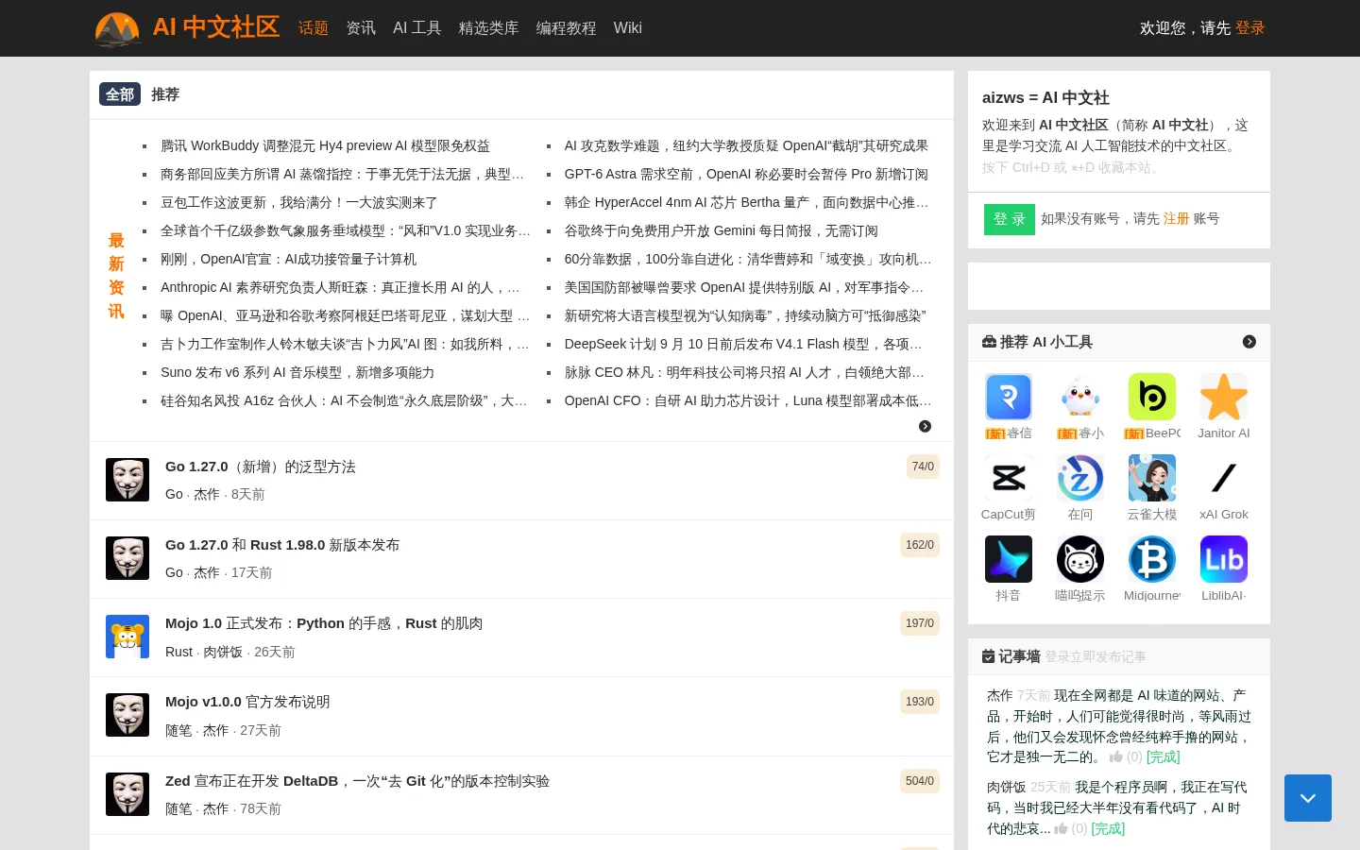Select the 在问 tool icon
Screen dimensions: 1360x850
[x=1080, y=478]
